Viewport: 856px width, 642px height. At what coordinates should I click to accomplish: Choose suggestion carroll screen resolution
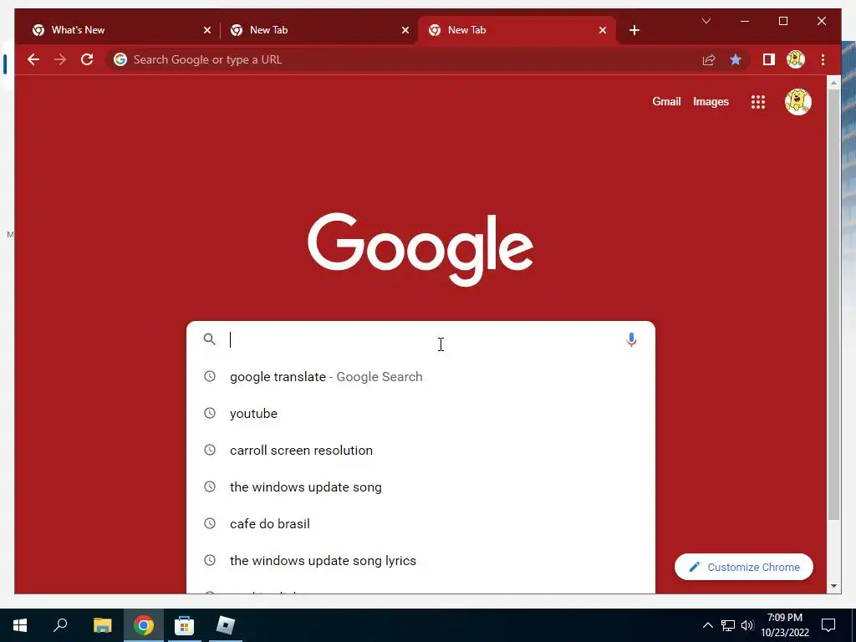(420, 451)
